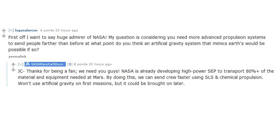Click the [S] submitter tag

pos(70,64)
